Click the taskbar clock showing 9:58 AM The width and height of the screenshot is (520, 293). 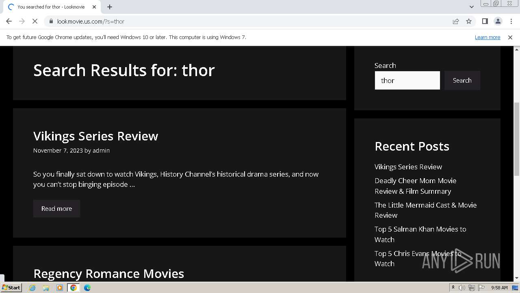click(x=499, y=288)
